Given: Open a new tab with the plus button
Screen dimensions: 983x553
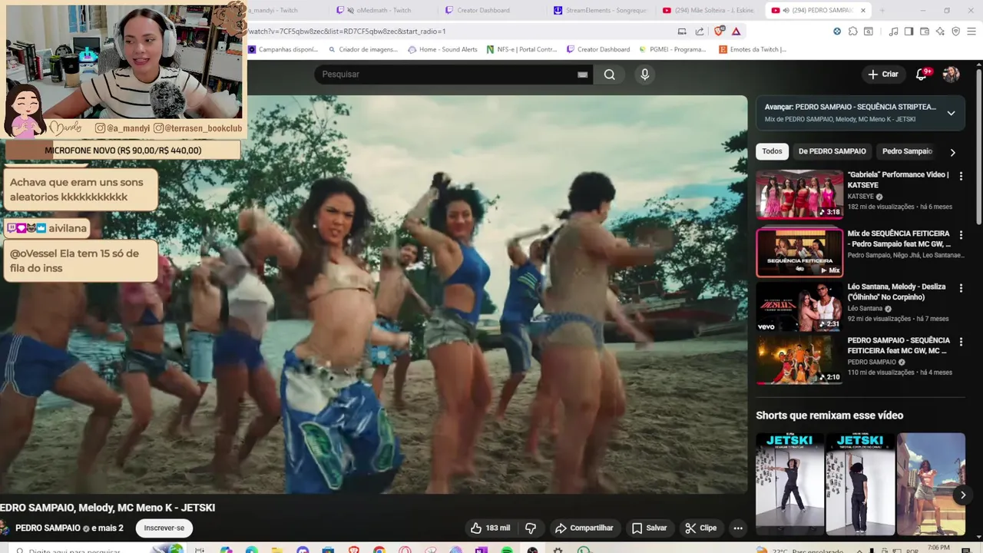Looking at the screenshot, I should point(882,11).
